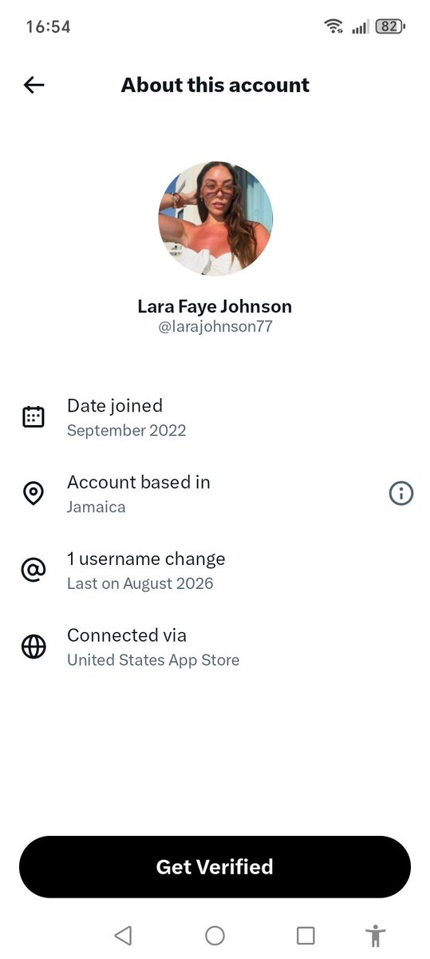430x959 pixels.
Task: Tap the @ username change icon
Action: (34, 571)
